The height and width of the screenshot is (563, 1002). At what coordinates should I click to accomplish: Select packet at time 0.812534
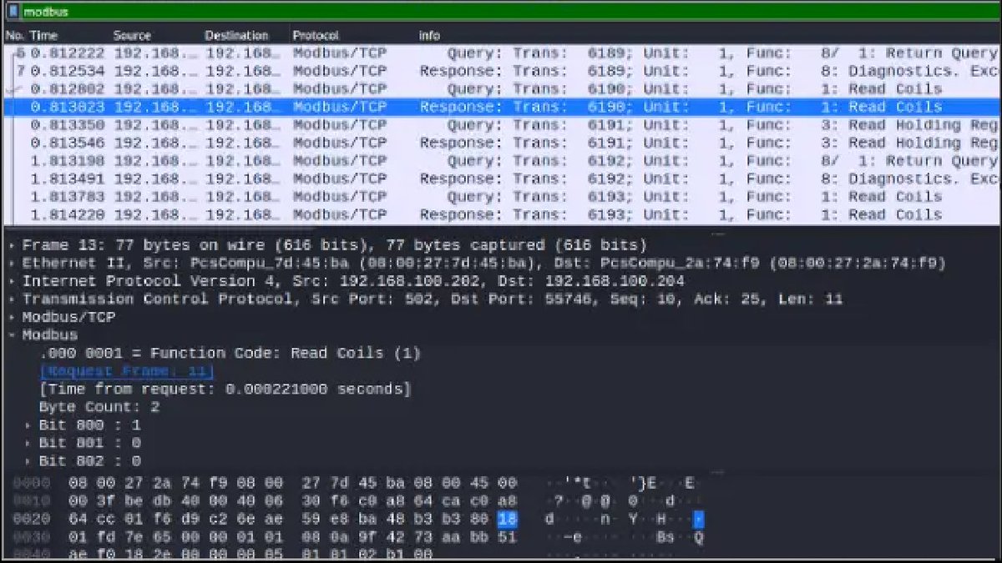pyautogui.click(x=501, y=71)
